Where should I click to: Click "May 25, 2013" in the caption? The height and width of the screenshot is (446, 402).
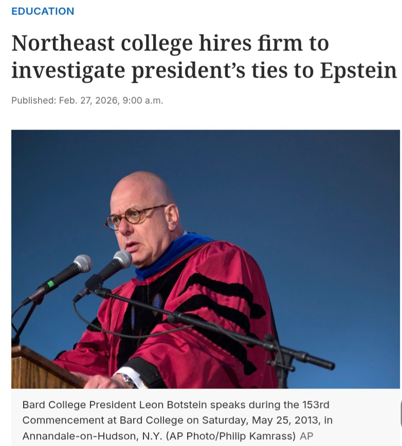coord(285,420)
